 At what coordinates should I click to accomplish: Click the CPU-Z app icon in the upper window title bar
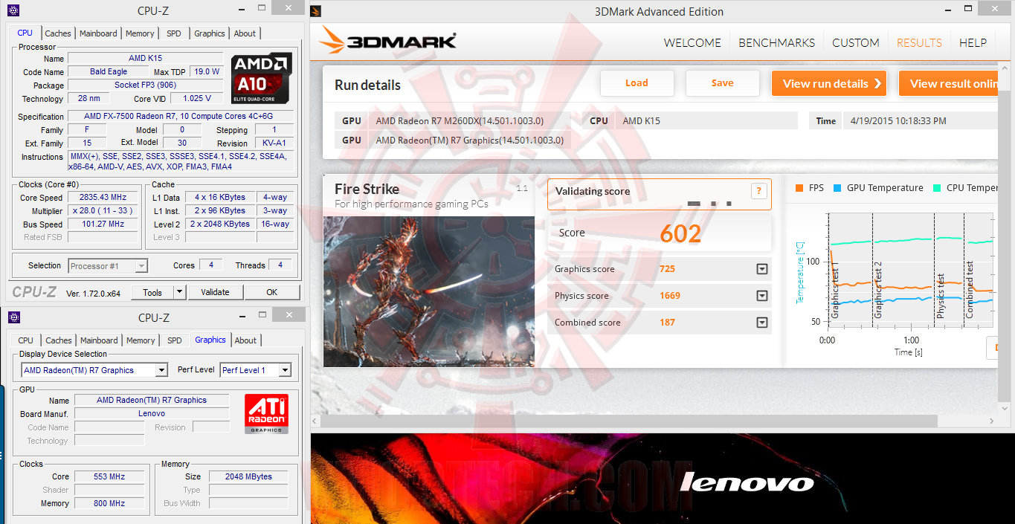pos(13,10)
